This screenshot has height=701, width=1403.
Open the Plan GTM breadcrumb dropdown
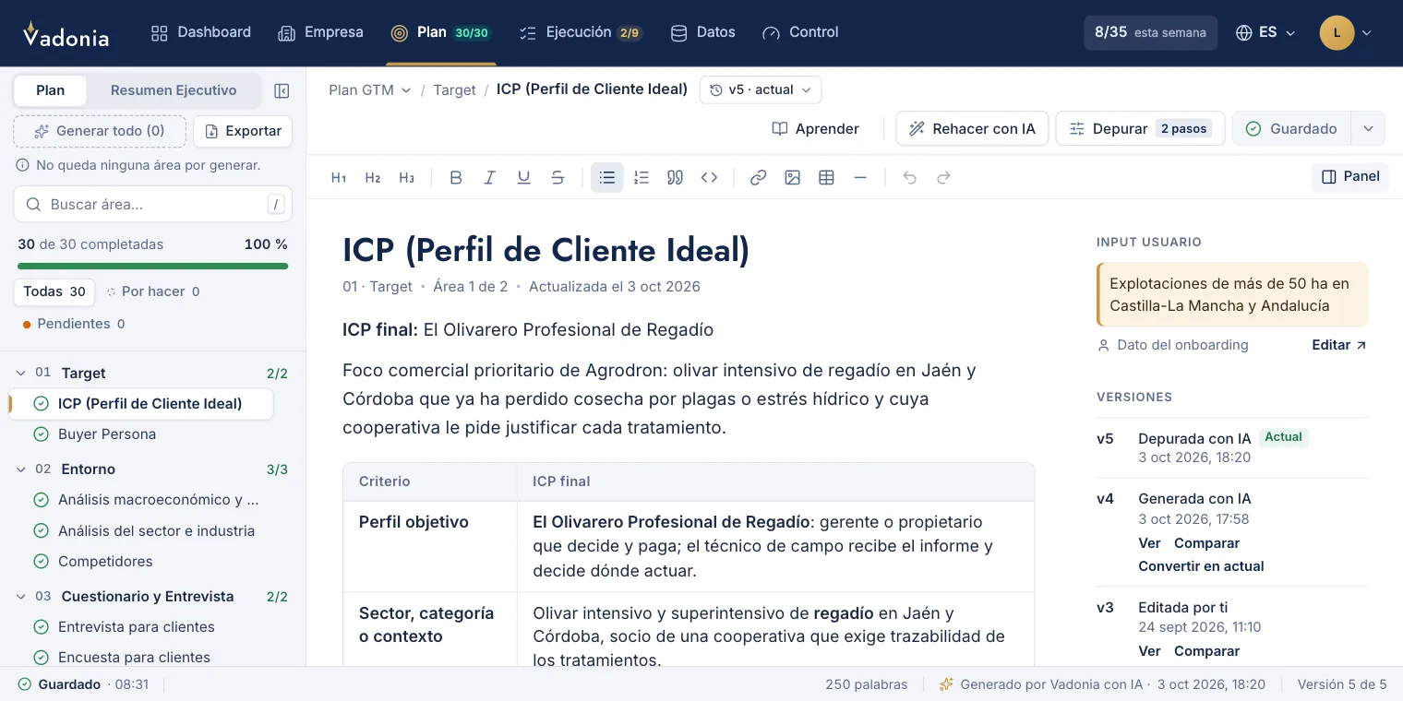click(370, 89)
